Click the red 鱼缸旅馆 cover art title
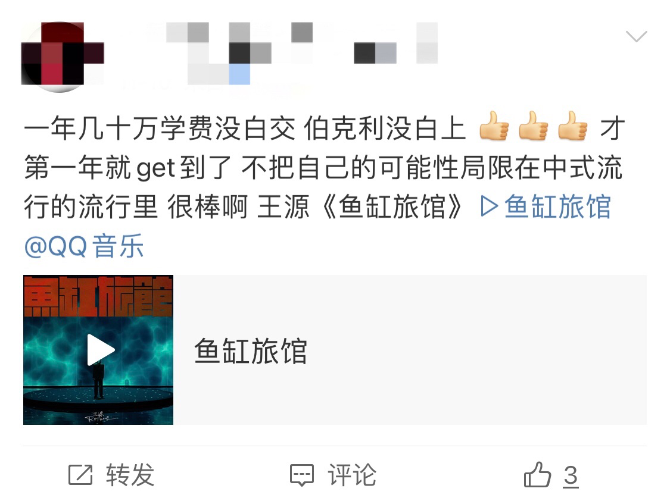The width and height of the screenshot is (670, 501). click(x=98, y=296)
